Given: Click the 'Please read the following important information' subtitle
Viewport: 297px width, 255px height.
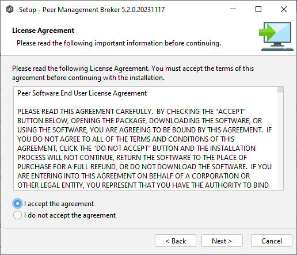Looking at the screenshot, I should [x=119, y=43].
